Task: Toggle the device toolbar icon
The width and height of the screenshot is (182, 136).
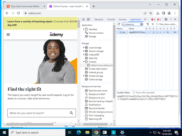Action: click(88, 19)
